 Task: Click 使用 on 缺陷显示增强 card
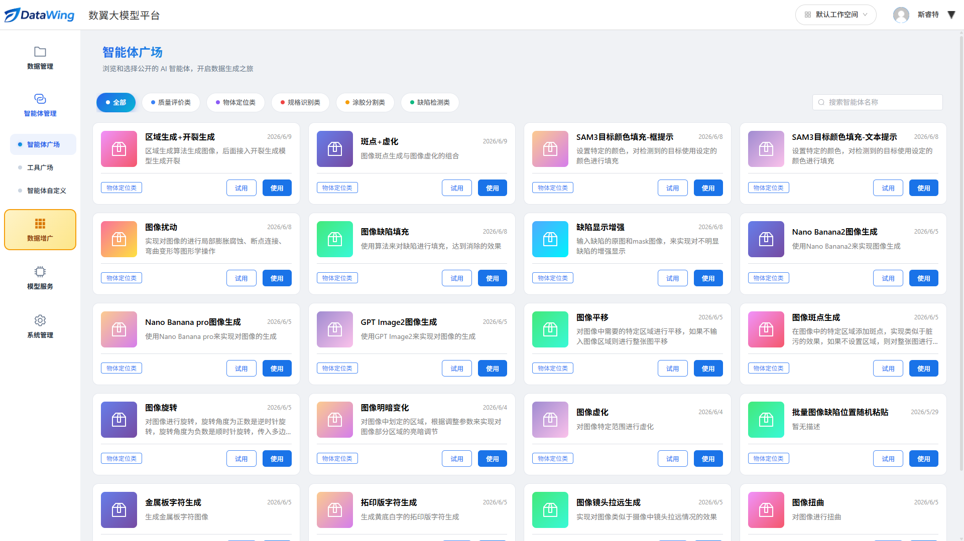708,278
